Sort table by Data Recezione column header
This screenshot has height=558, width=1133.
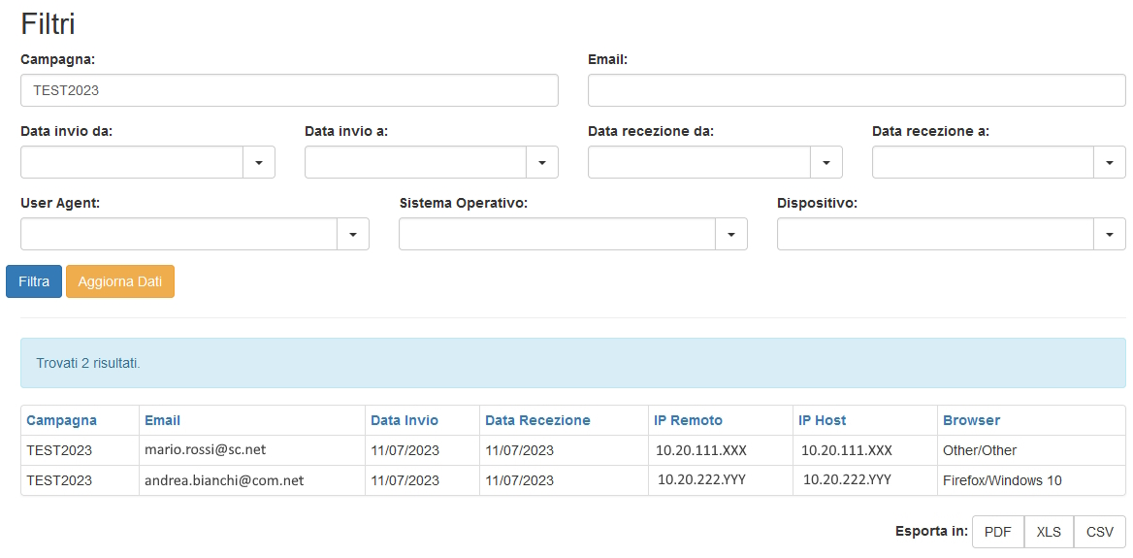(537, 420)
